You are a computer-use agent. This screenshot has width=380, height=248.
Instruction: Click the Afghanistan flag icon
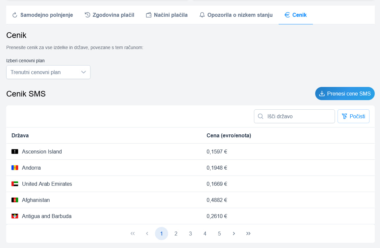point(15,200)
